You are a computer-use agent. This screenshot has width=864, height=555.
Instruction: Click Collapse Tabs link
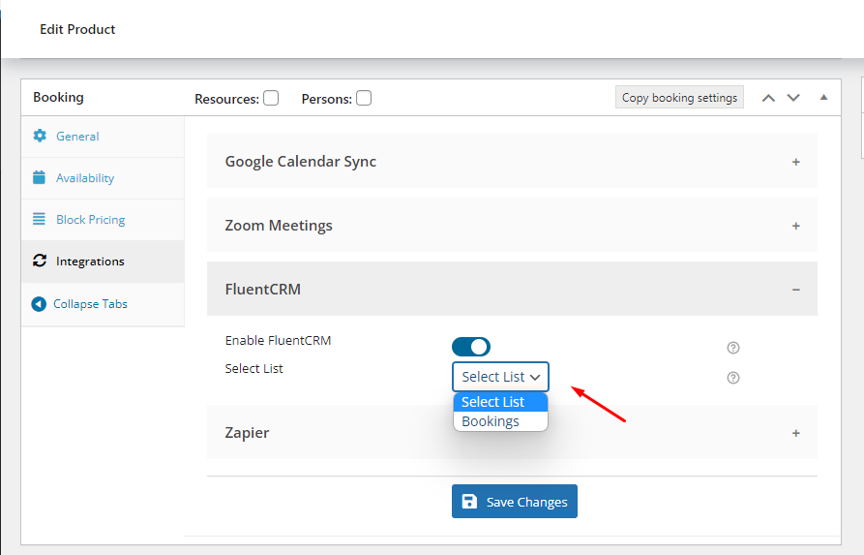coord(90,304)
